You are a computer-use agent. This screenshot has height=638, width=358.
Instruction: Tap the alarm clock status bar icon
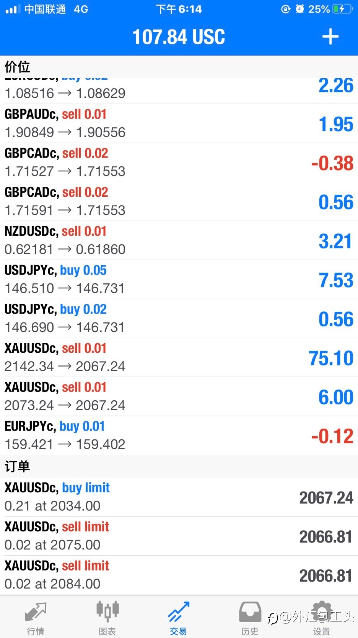coord(300,9)
